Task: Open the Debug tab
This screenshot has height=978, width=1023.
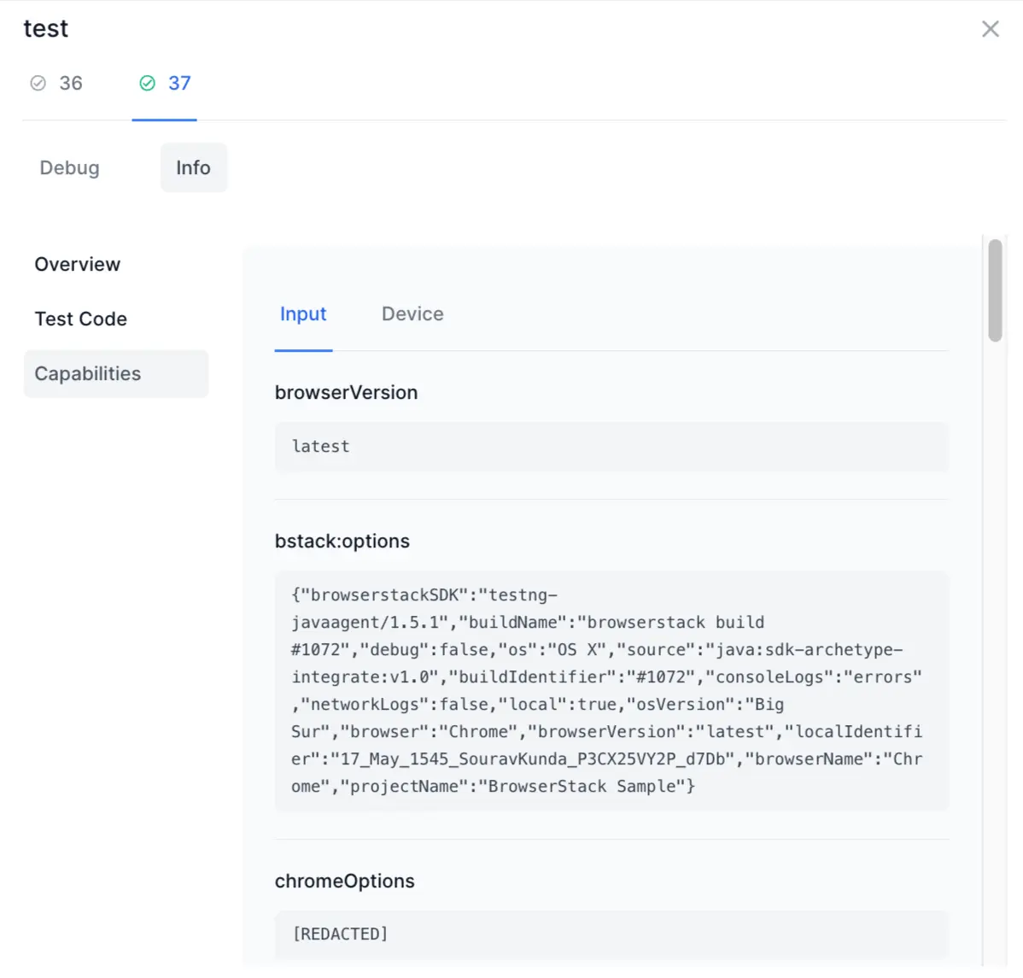Action: (x=69, y=167)
